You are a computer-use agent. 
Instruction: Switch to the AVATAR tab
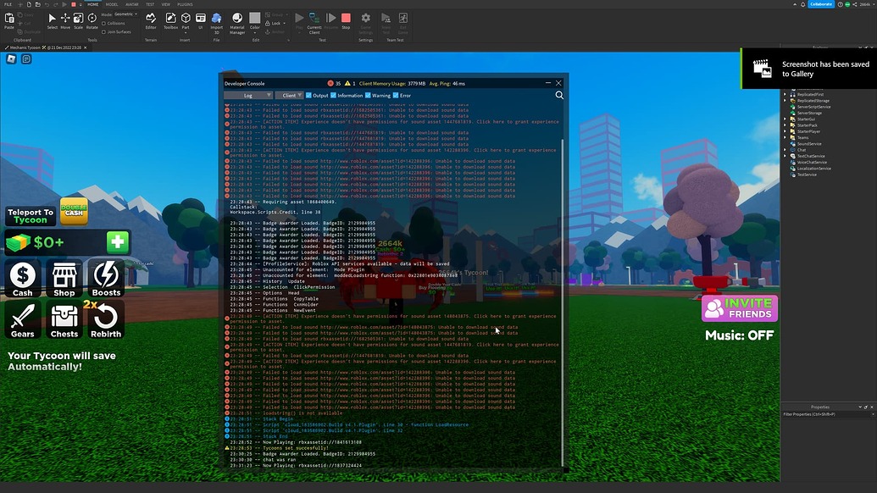coord(132,4)
